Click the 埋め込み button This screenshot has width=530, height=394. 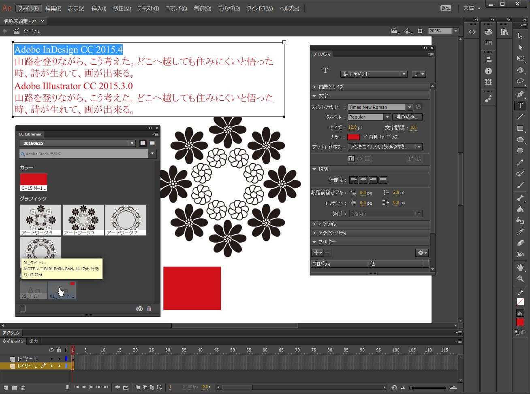407,117
